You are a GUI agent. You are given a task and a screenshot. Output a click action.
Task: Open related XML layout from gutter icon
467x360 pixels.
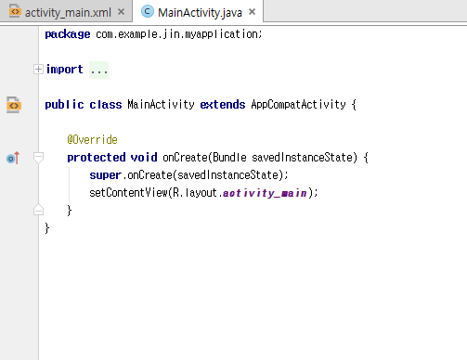pos(13,105)
